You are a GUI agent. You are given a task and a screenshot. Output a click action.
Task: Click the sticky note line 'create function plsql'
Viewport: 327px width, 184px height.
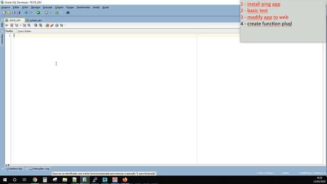(269, 24)
